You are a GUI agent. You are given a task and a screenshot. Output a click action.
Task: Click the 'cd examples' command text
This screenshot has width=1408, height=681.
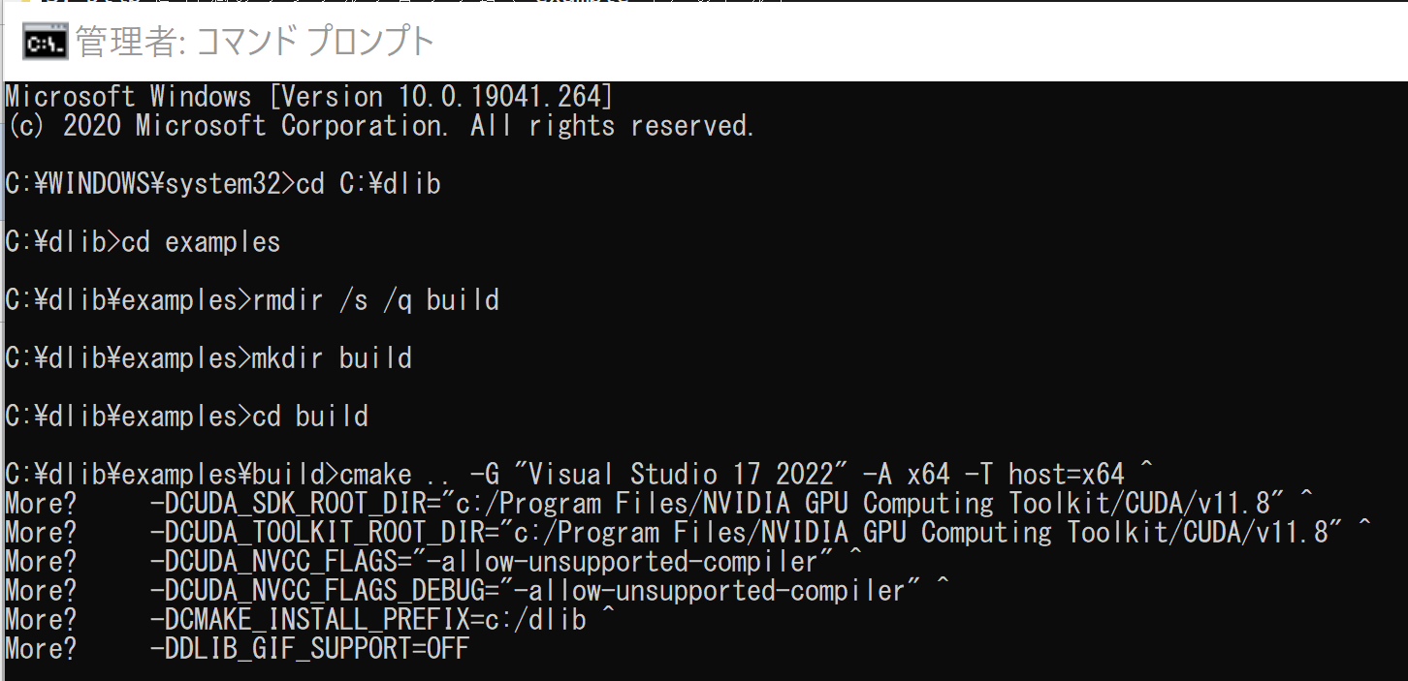[201, 242]
